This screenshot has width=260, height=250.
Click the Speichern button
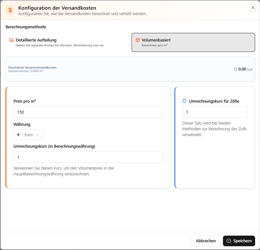pos(239,241)
